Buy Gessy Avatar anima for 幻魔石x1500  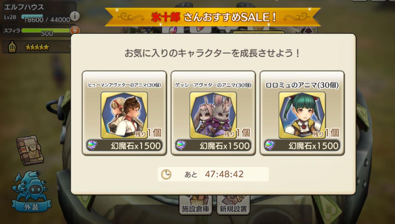pyautogui.click(x=213, y=146)
